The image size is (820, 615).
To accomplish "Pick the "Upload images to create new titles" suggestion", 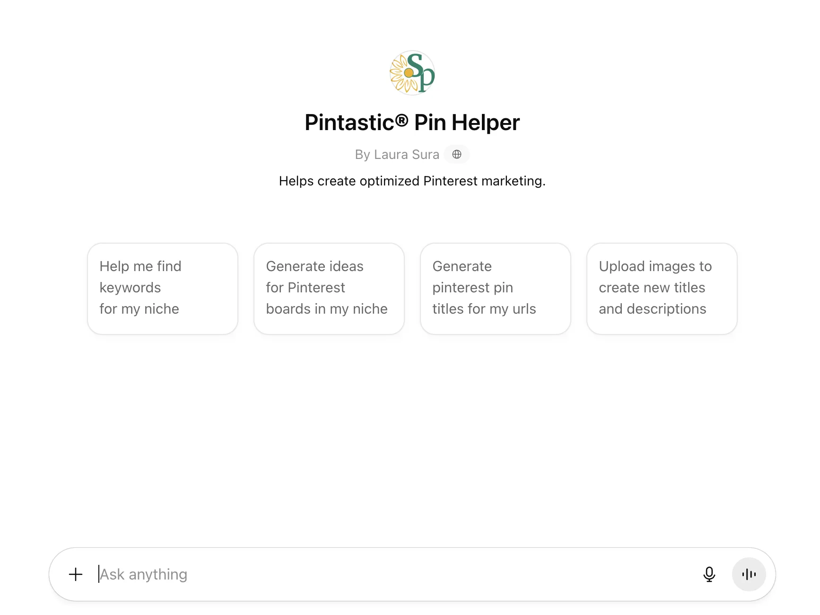I will click(662, 288).
